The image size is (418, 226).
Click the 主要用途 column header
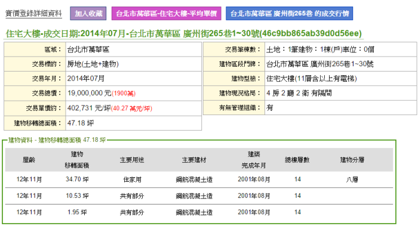point(132,160)
